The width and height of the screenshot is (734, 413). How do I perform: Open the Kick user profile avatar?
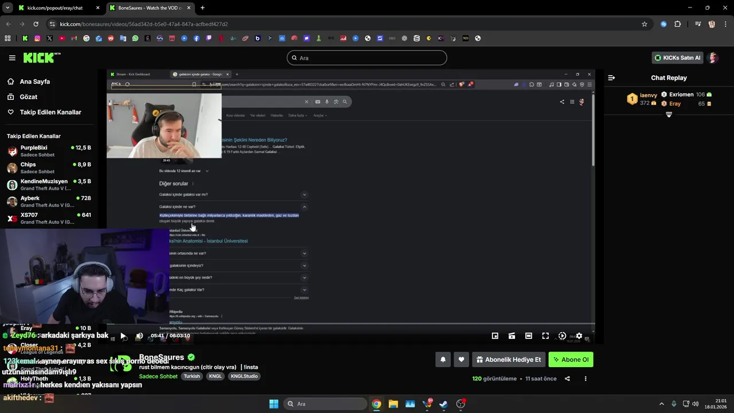(713, 58)
